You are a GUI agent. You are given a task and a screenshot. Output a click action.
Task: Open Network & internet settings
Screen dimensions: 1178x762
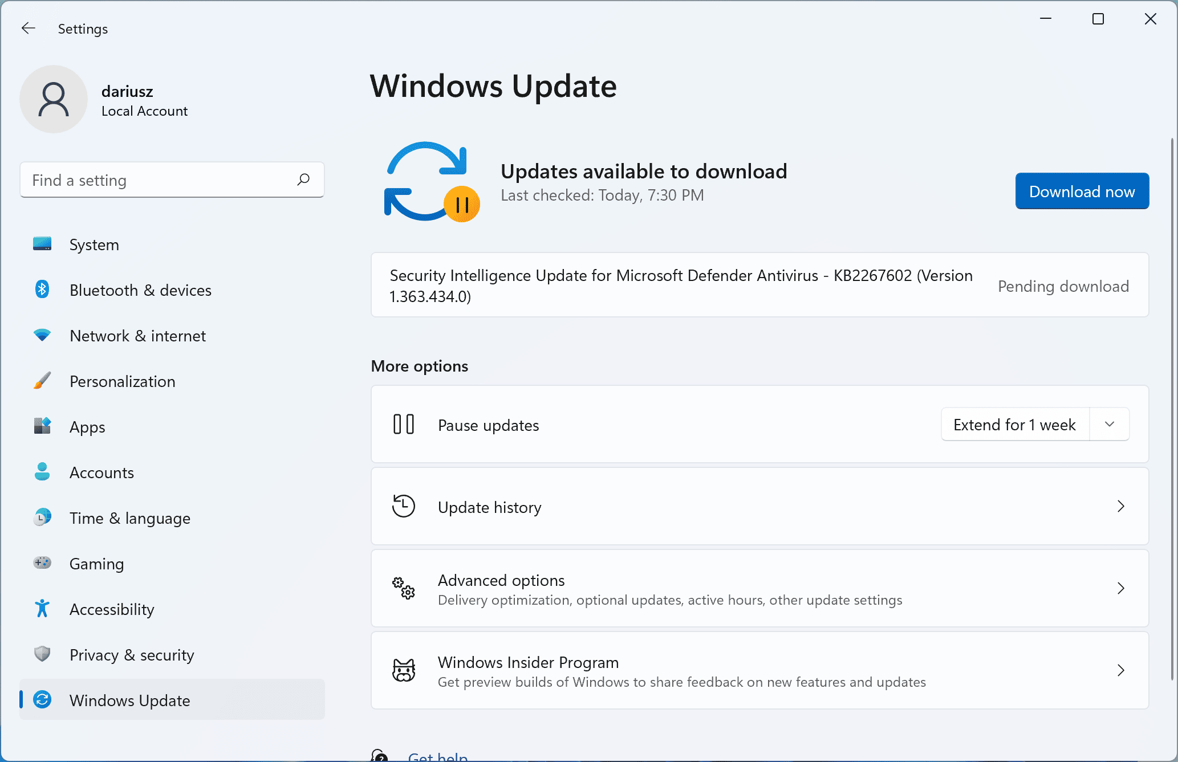tap(172, 336)
